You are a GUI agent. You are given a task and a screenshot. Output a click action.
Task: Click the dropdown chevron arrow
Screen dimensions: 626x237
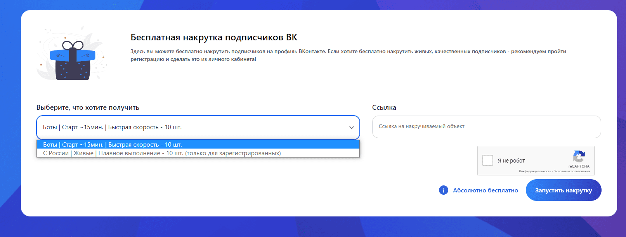pos(351,128)
